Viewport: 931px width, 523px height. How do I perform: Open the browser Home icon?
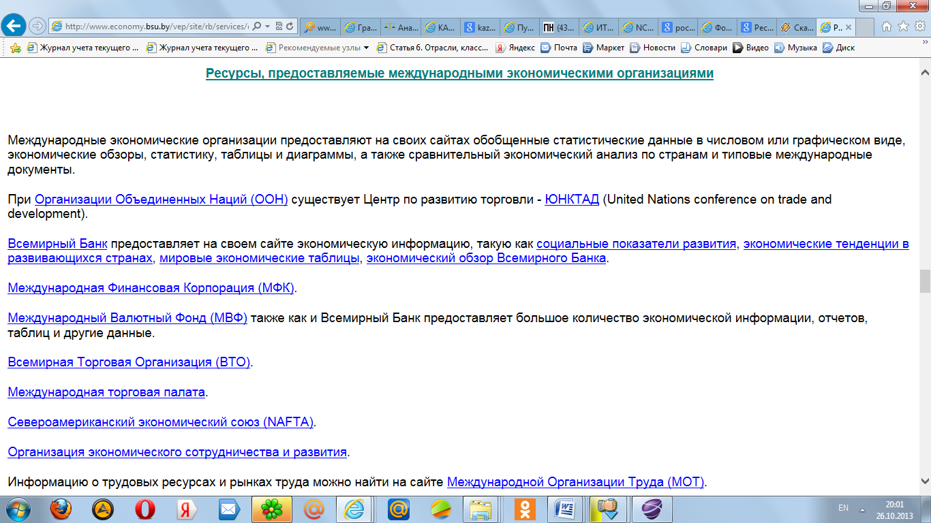coord(887,27)
